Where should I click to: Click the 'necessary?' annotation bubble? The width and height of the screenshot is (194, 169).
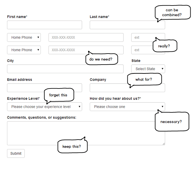tap(171, 122)
